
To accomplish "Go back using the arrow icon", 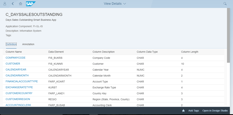I will pyautogui.click(x=13, y=4).
